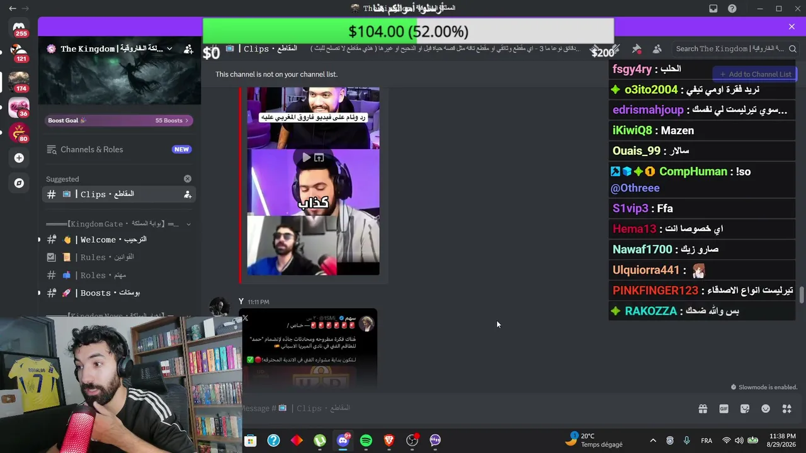This screenshot has width=806, height=453.
Task: Click the back arrow in Discord title bar
Action: coord(13,8)
